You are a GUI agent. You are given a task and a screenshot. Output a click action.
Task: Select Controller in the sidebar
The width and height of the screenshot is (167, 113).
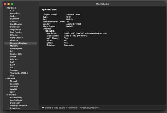tap(15, 27)
